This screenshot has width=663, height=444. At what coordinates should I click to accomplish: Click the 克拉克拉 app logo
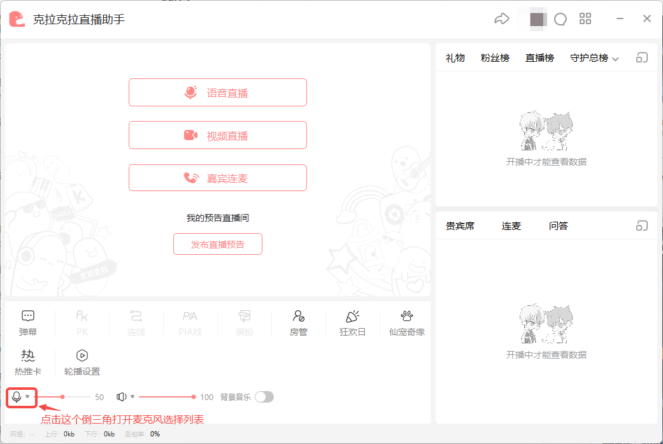(17, 19)
